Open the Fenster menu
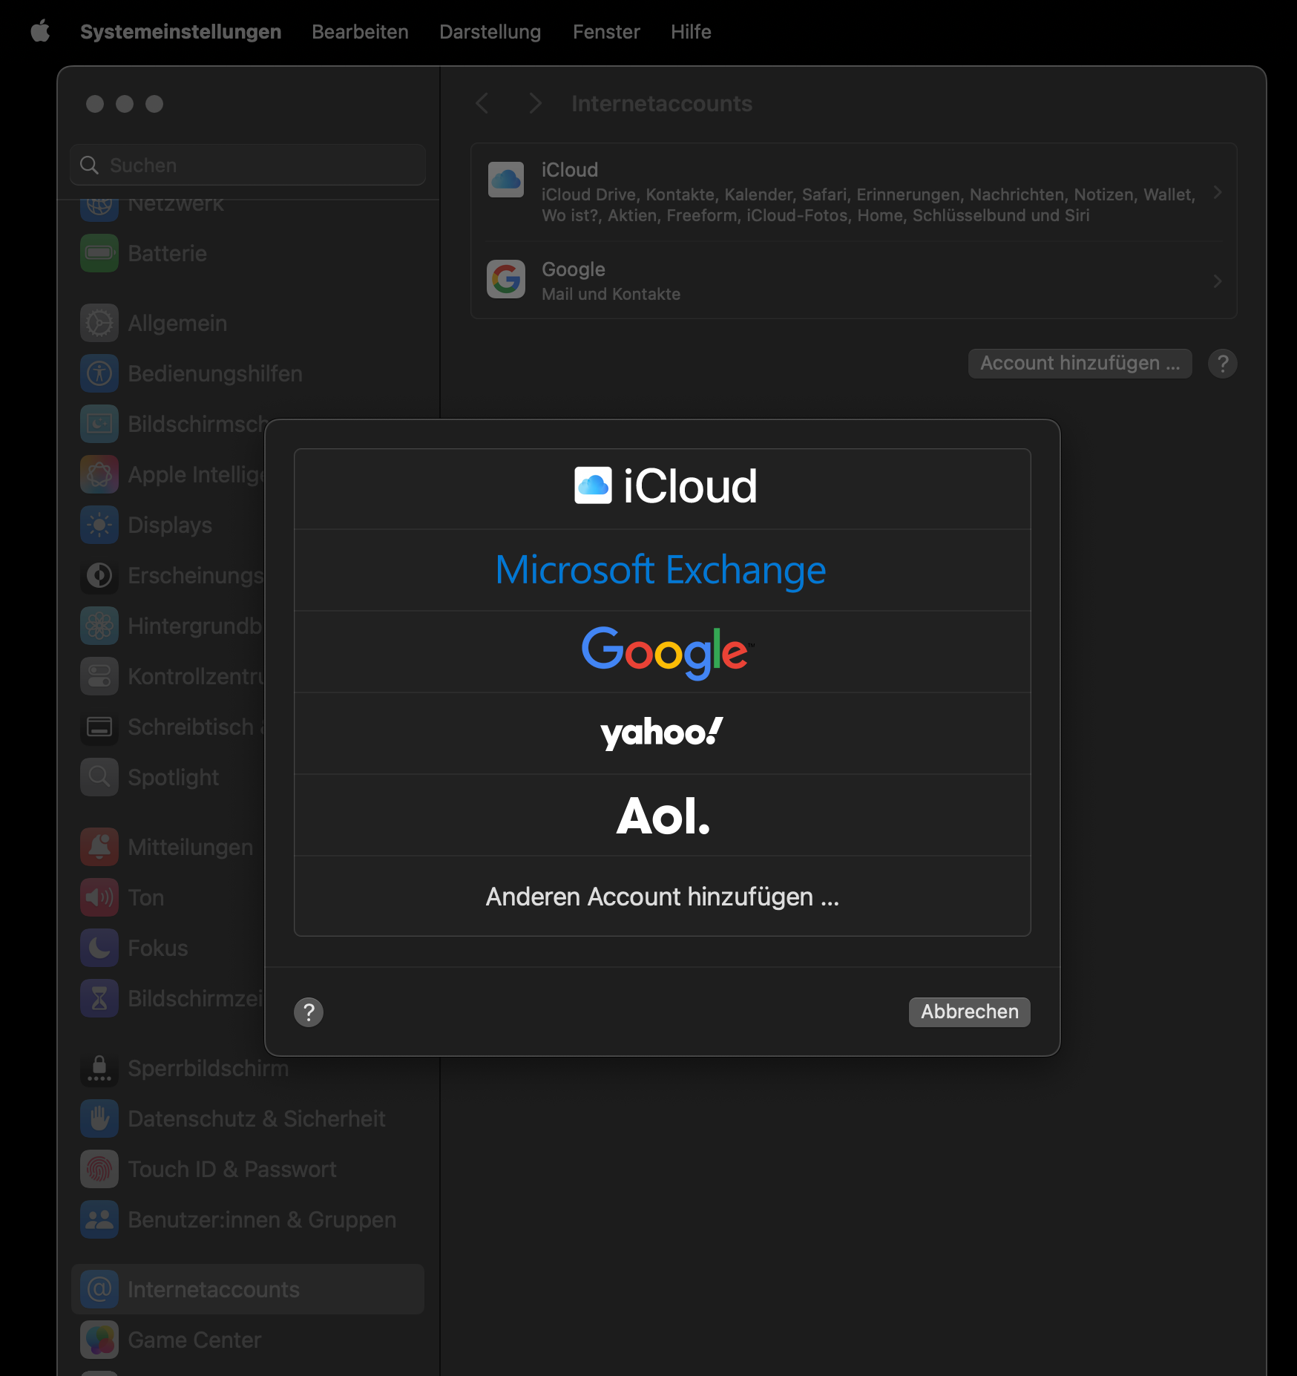Image resolution: width=1297 pixels, height=1376 pixels. tap(605, 32)
